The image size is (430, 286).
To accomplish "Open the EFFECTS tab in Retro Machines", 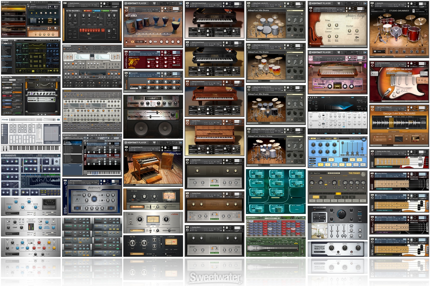I will click(105, 11).
